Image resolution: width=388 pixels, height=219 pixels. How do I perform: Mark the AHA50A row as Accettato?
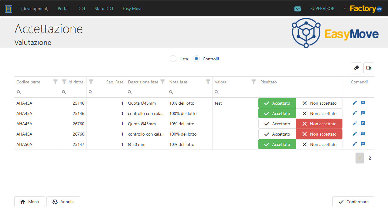[x=277, y=144]
